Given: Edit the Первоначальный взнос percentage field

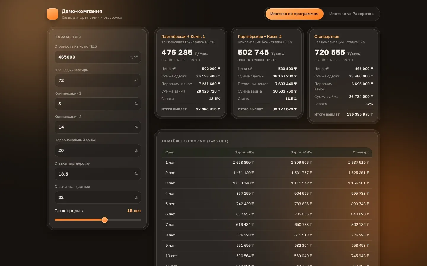Looking at the screenshot, I should 98,150.
